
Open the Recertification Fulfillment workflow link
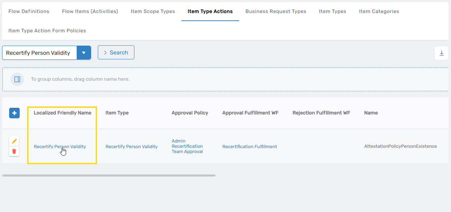(x=249, y=146)
